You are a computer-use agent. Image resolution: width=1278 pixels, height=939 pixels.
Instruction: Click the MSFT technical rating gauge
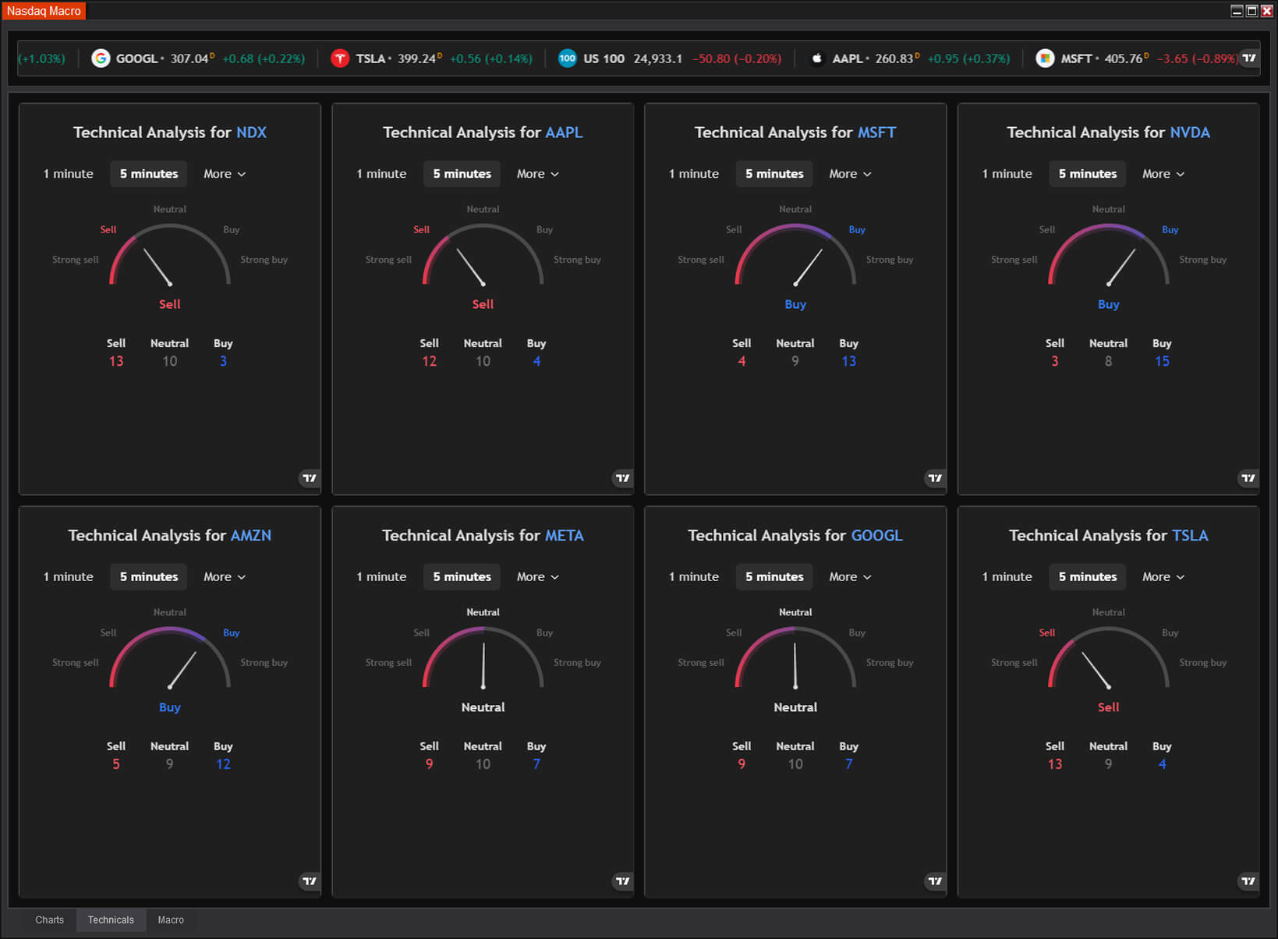coord(795,257)
